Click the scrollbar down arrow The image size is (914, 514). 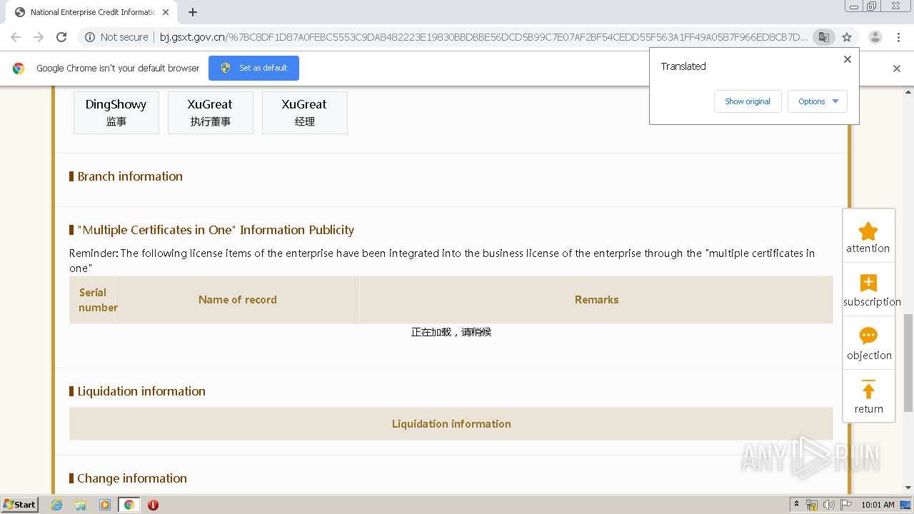click(908, 488)
